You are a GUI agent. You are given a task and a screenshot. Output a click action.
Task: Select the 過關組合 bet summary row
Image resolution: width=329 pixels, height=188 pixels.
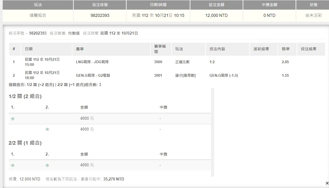(38, 15)
